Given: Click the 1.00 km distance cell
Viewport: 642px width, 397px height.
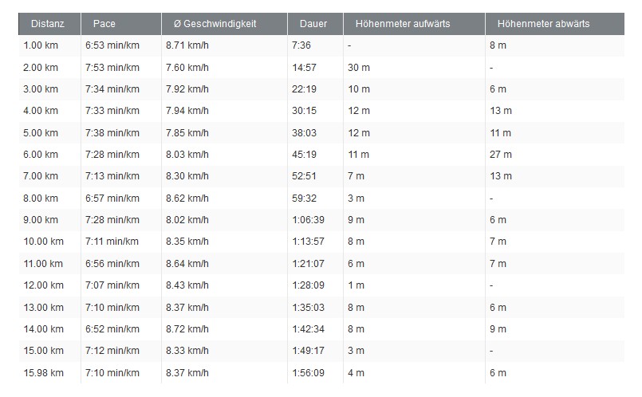Looking at the screenshot, I should (x=41, y=46).
